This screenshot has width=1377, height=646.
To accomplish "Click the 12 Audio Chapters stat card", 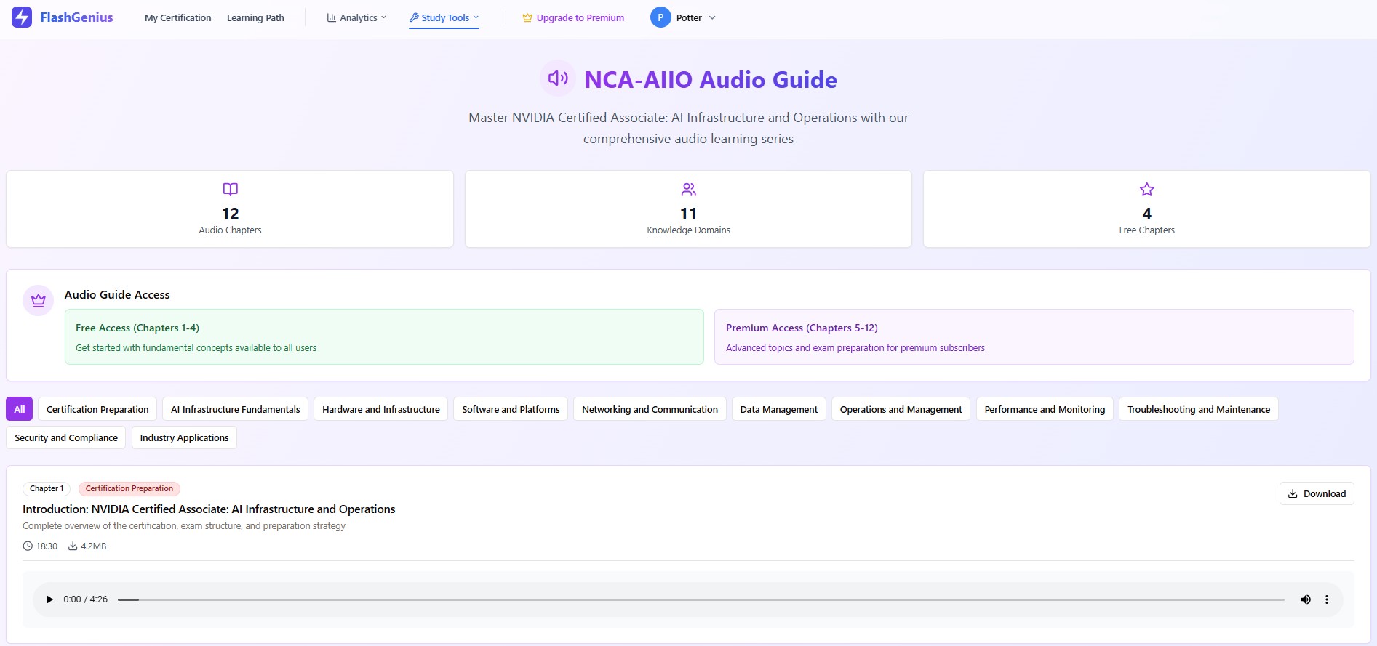I will [x=230, y=209].
